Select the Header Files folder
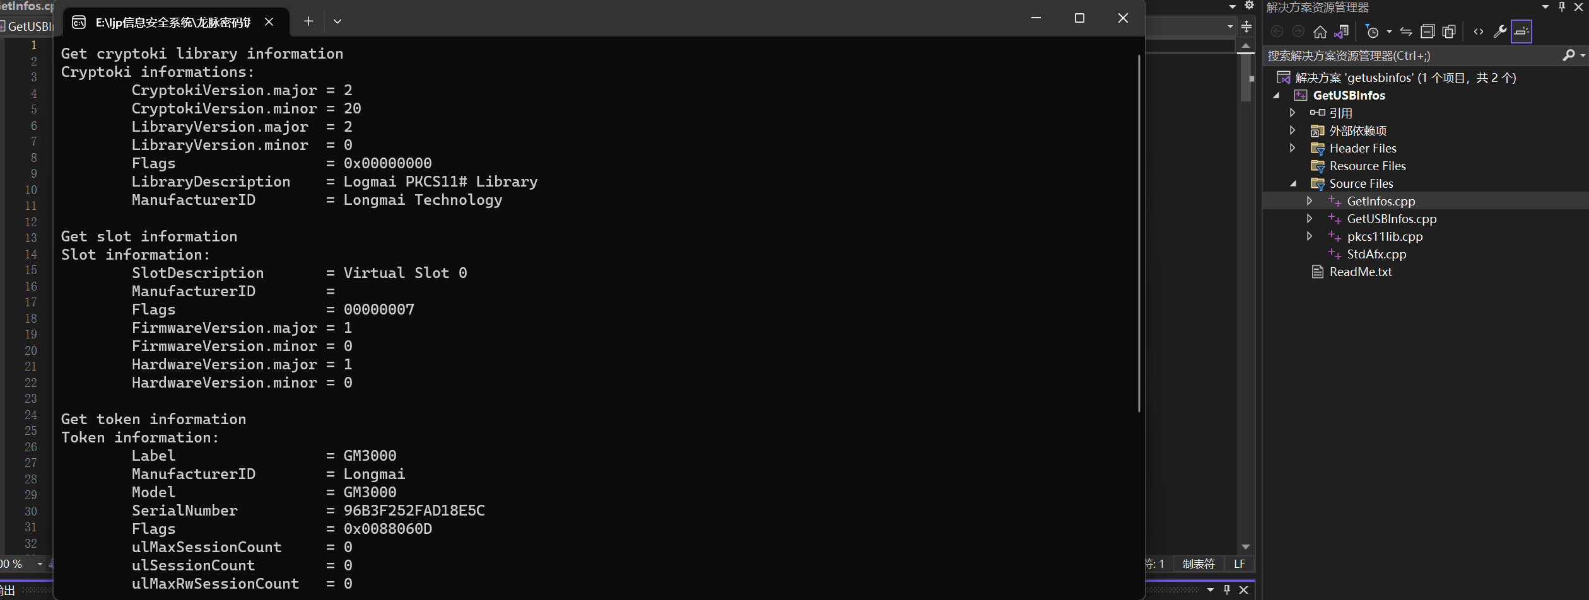This screenshot has width=1589, height=600. pos(1363,148)
